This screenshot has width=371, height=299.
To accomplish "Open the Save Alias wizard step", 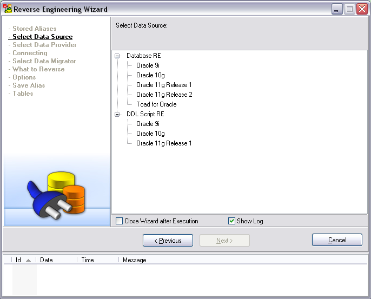I will (x=27, y=85).
